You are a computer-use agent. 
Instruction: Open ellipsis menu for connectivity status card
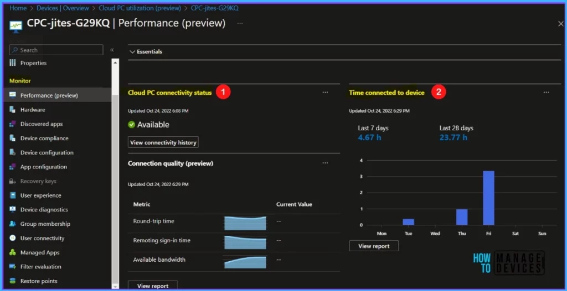pyautogui.click(x=325, y=92)
